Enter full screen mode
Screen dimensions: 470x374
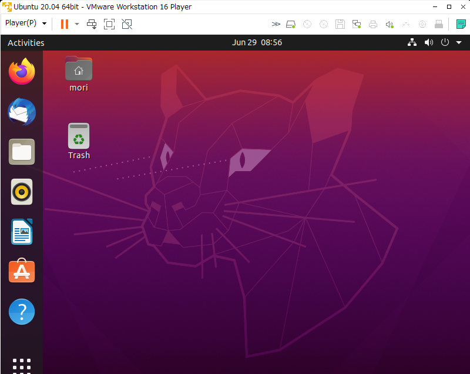109,24
